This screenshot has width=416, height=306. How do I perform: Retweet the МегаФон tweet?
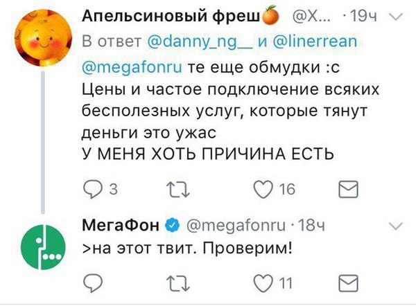[169, 282]
